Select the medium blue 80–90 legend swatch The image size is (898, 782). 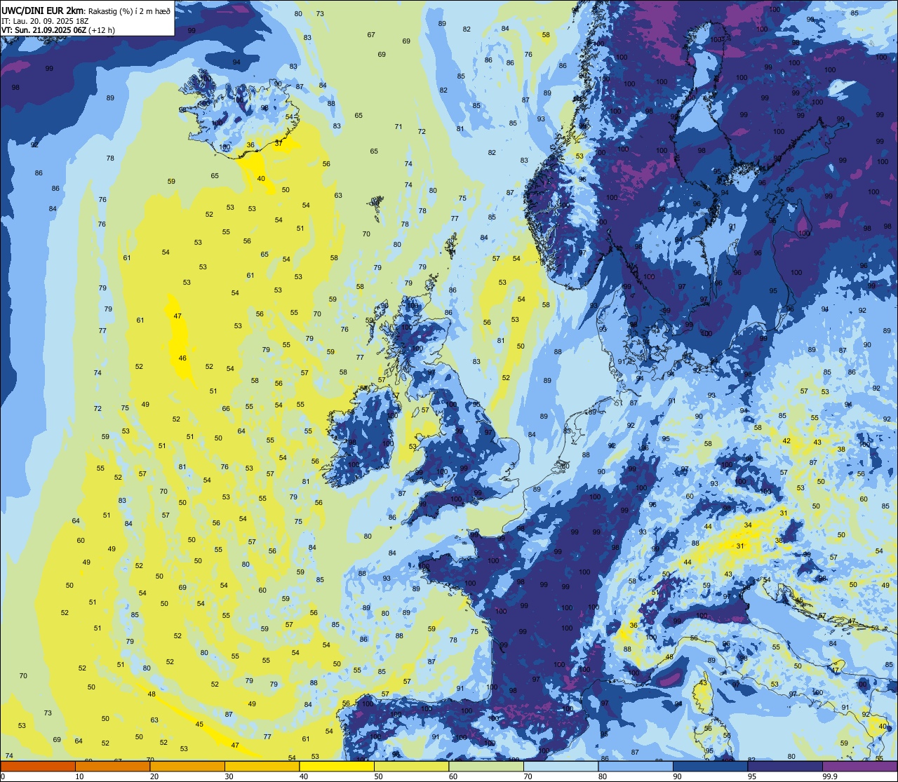(636, 766)
